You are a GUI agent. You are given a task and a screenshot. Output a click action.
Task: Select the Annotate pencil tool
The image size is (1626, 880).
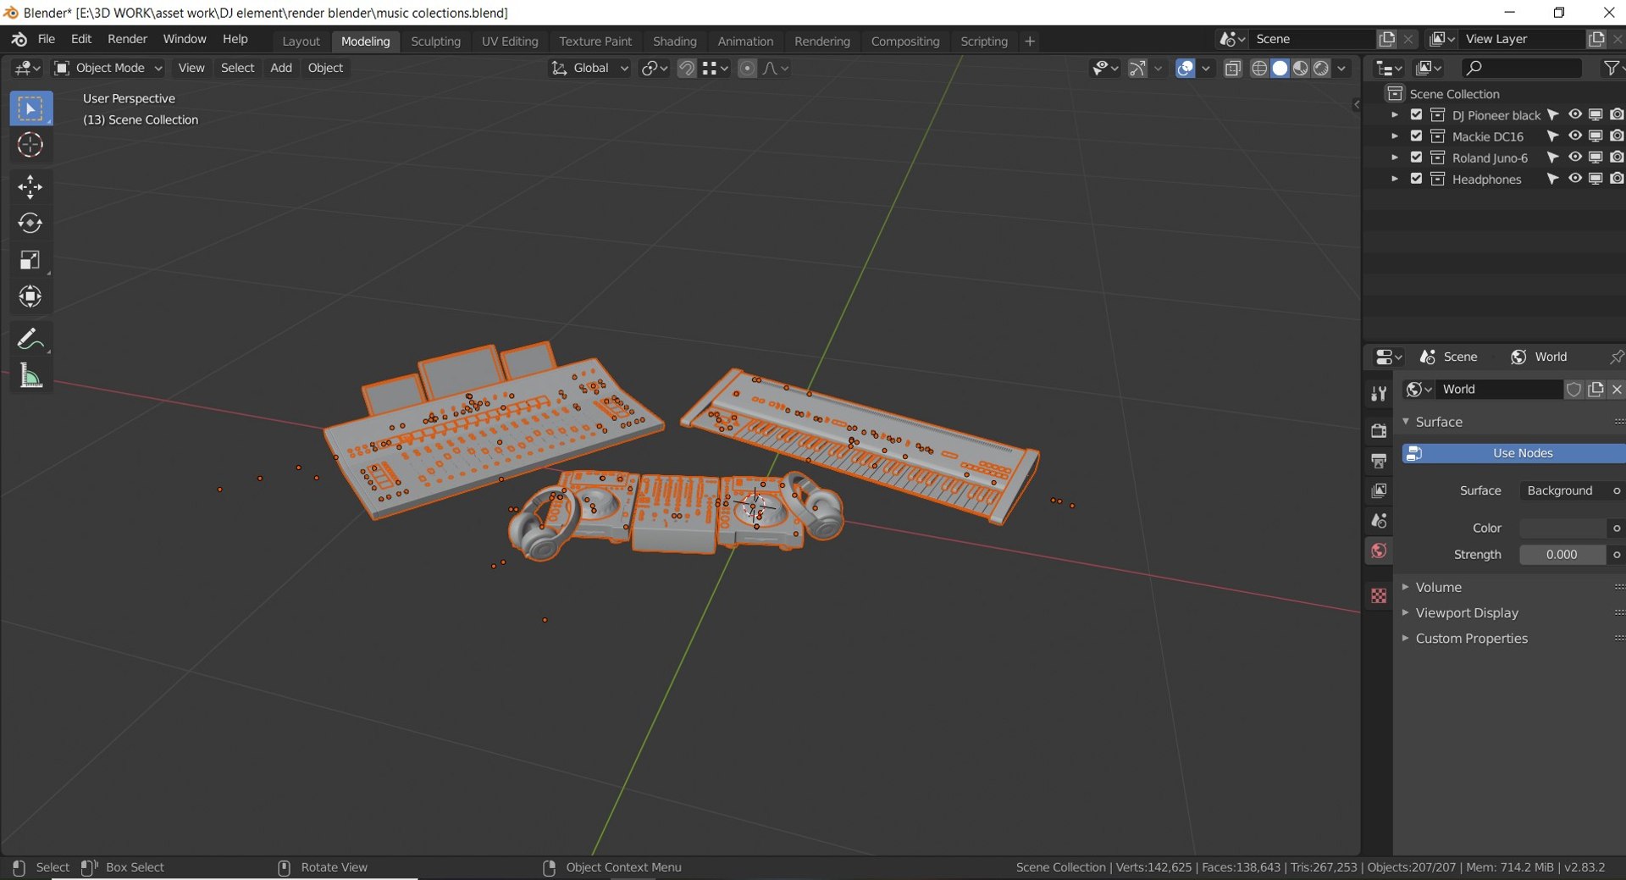pyautogui.click(x=30, y=339)
